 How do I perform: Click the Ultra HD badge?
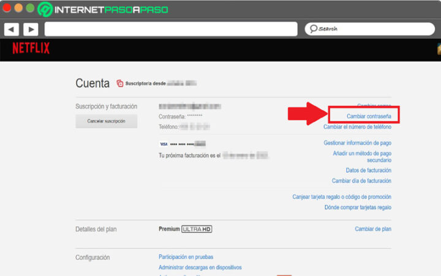tap(197, 229)
